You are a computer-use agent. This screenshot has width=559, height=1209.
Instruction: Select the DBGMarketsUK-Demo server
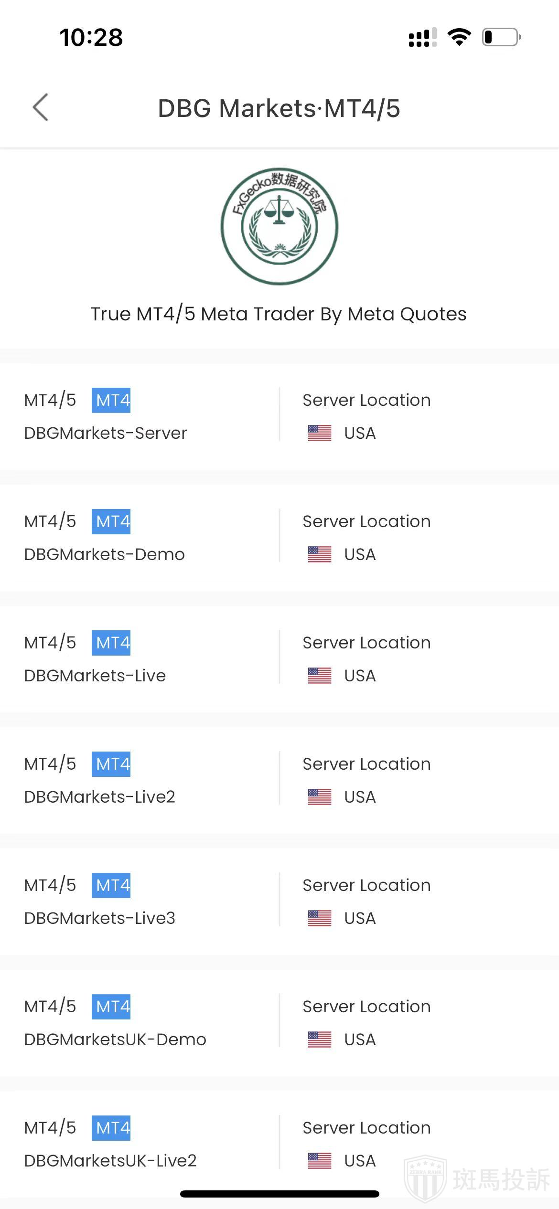115,1039
